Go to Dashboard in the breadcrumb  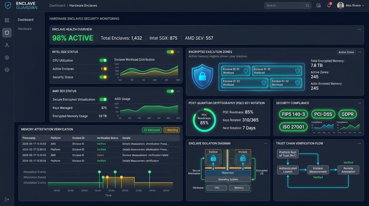[x=57, y=6]
